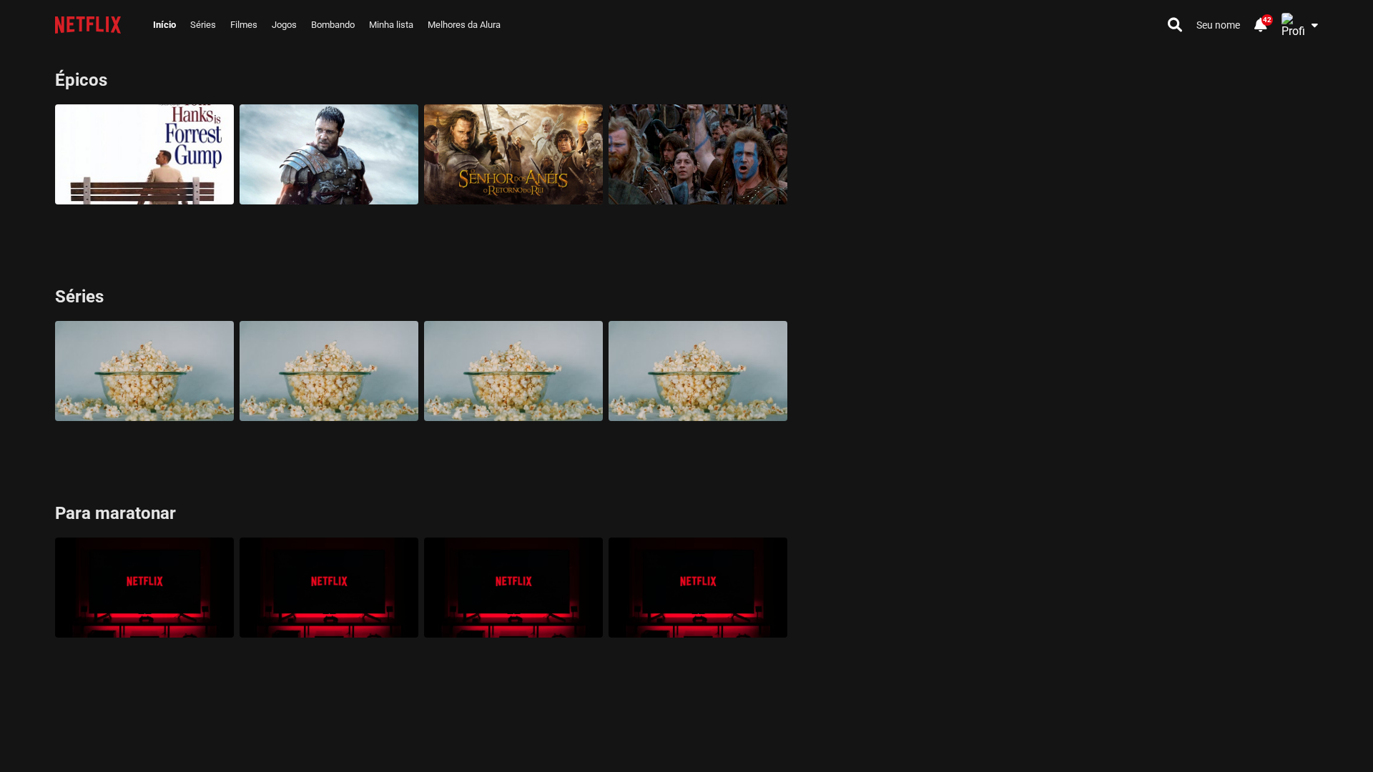The height and width of the screenshot is (772, 1373).
Task: Open the Filmes section
Action: [x=243, y=24]
